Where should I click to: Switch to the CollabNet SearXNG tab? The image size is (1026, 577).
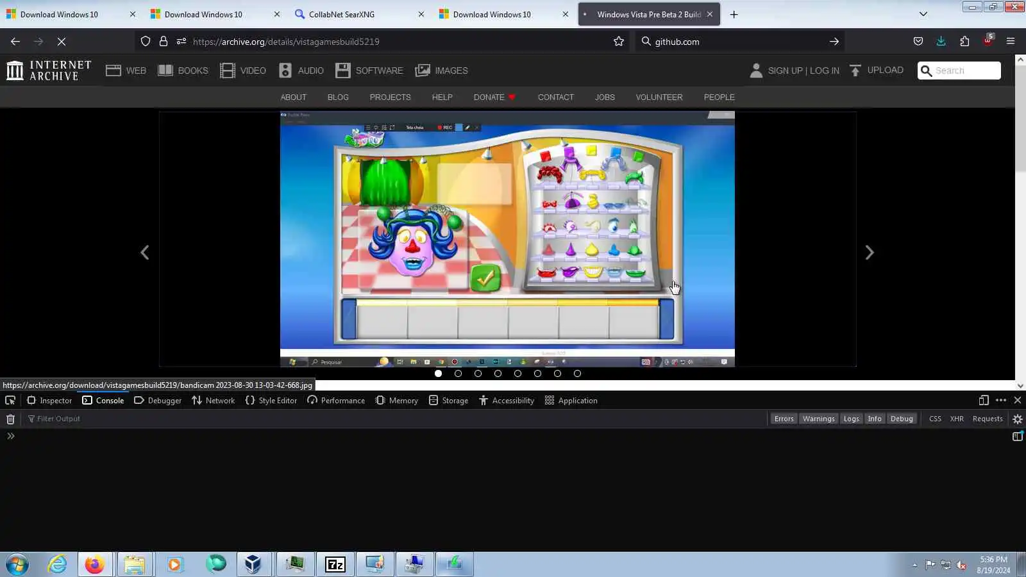(x=359, y=14)
